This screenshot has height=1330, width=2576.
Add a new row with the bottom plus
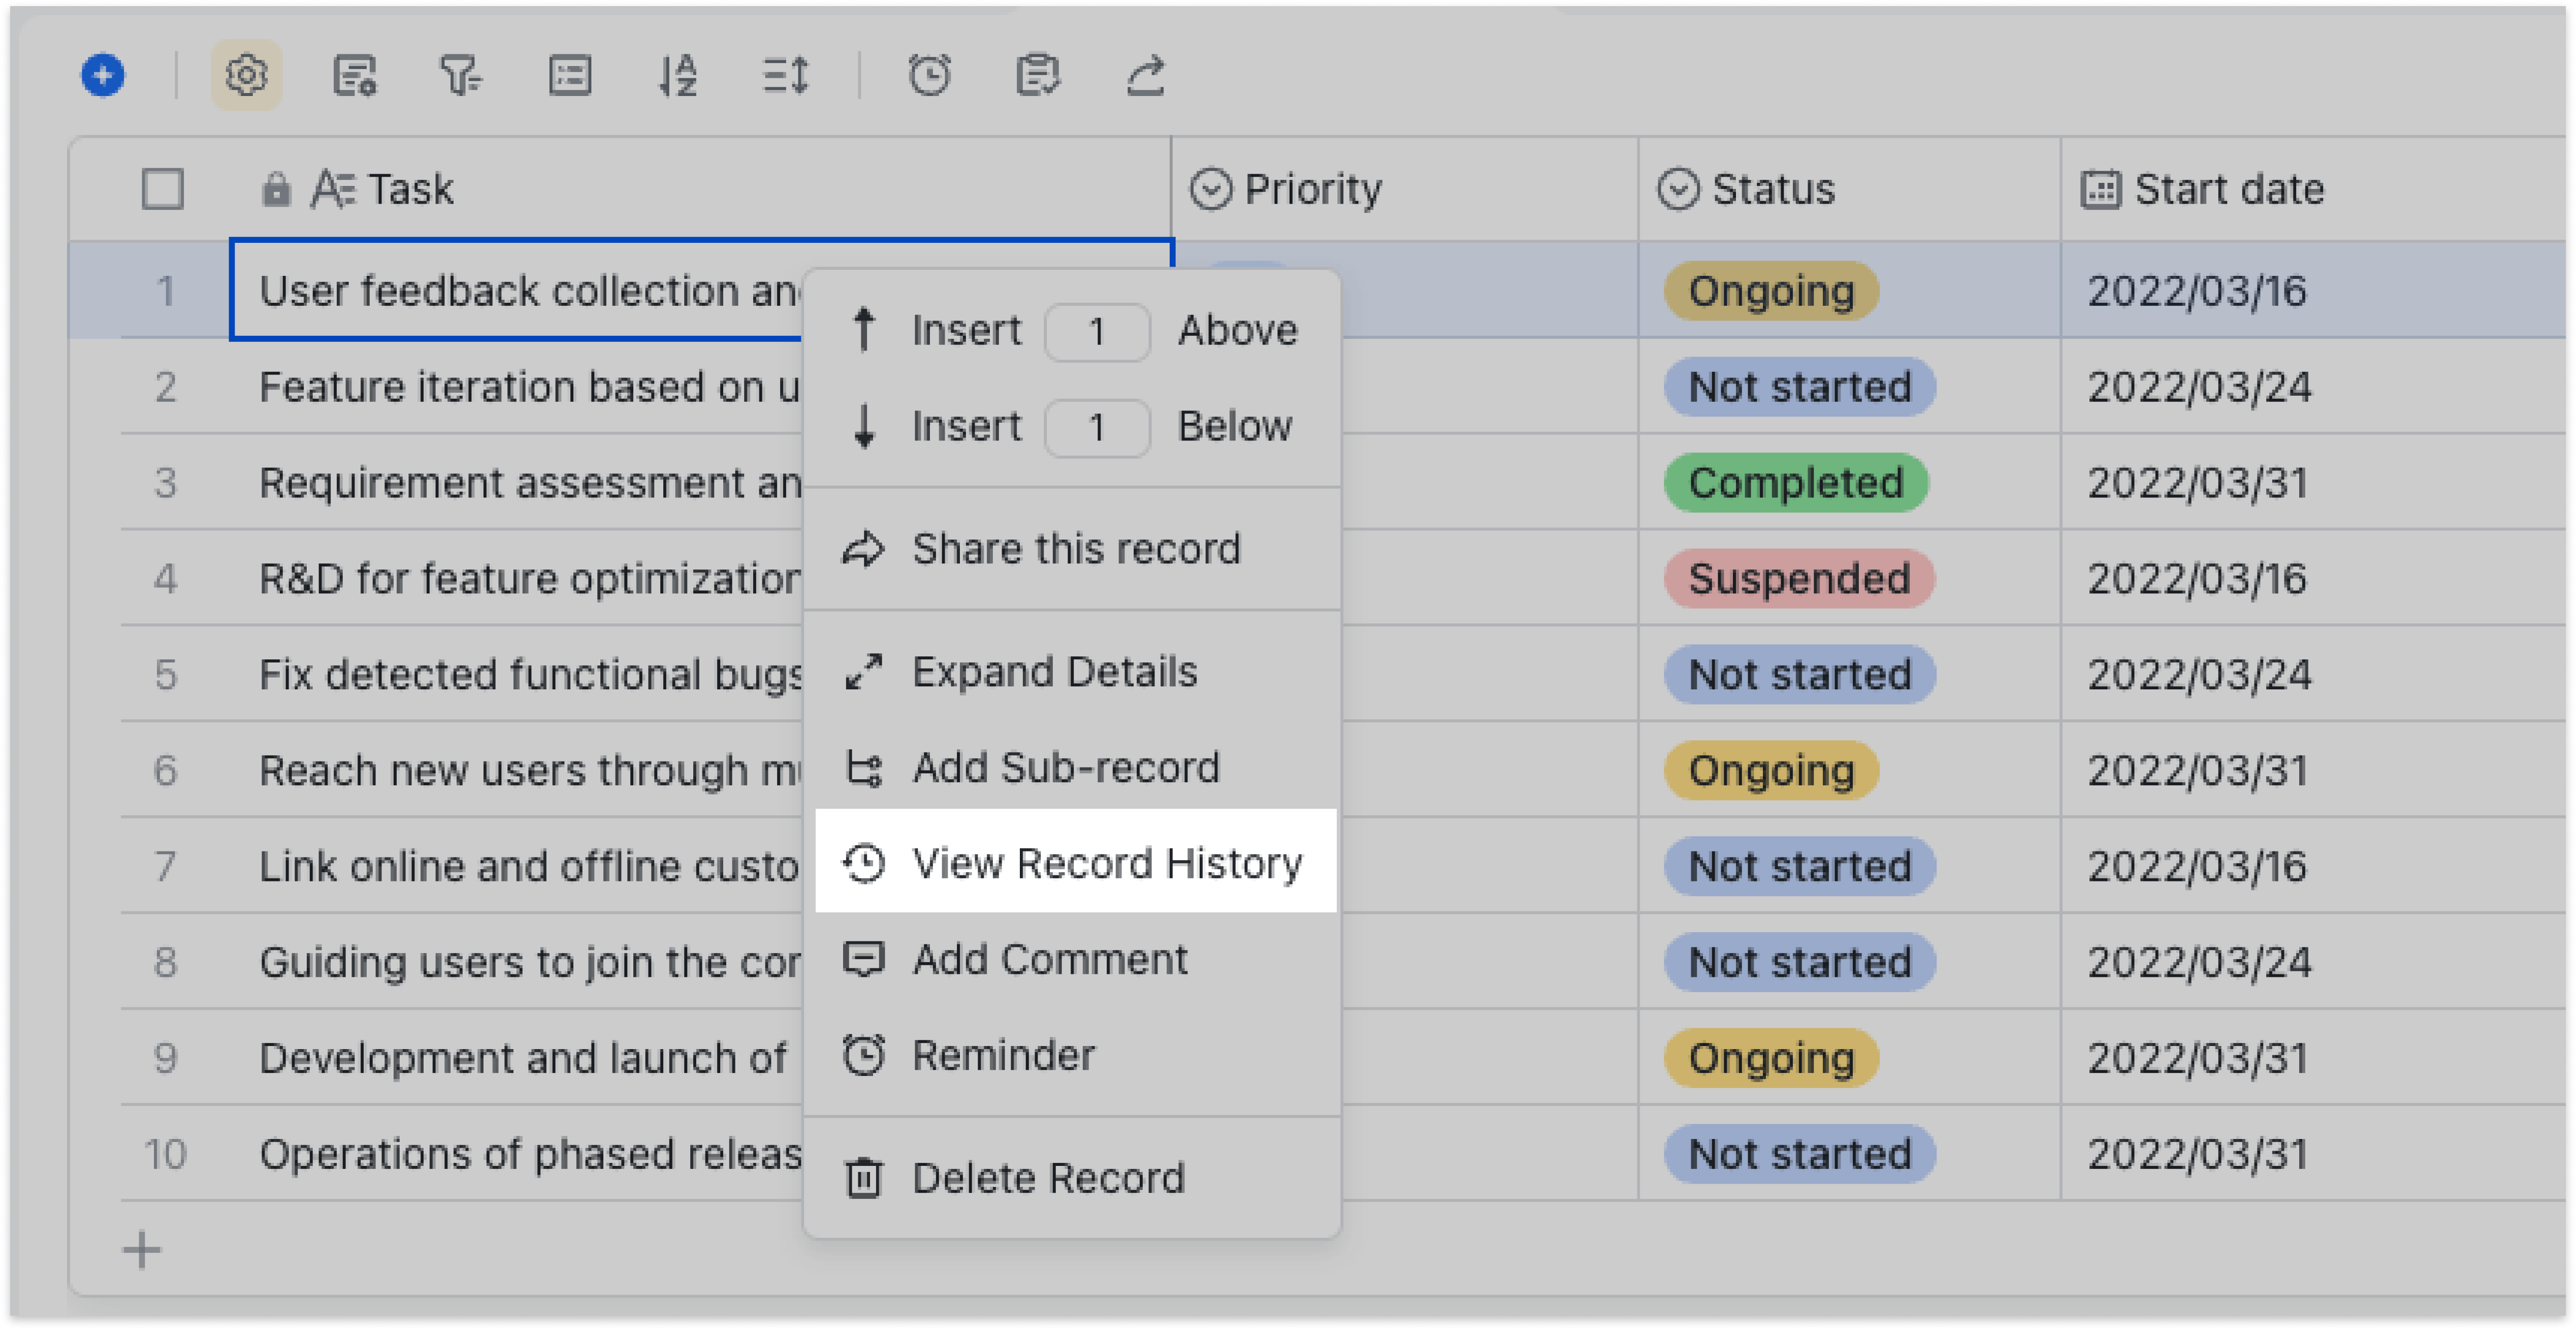point(141,1250)
